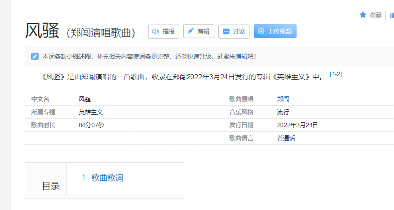Click the 编辑 pencil button beside the title
The image size is (394, 210).
click(199, 31)
